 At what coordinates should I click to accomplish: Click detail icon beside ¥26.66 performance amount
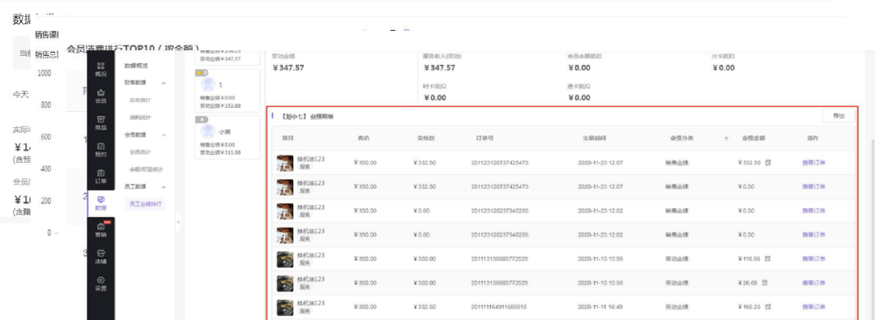(x=765, y=283)
